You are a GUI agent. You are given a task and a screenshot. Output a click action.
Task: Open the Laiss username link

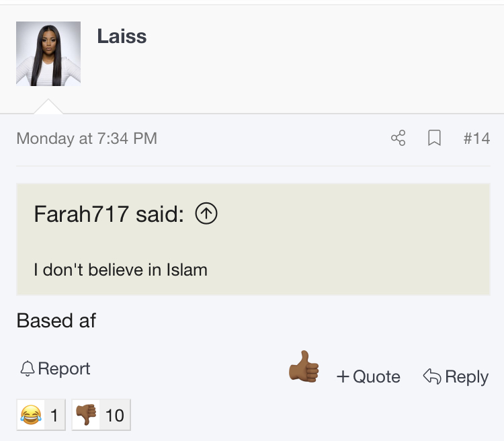(x=122, y=36)
